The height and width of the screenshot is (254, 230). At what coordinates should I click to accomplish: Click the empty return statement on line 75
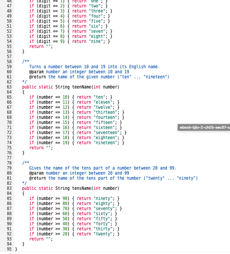click(x=41, y=148)
